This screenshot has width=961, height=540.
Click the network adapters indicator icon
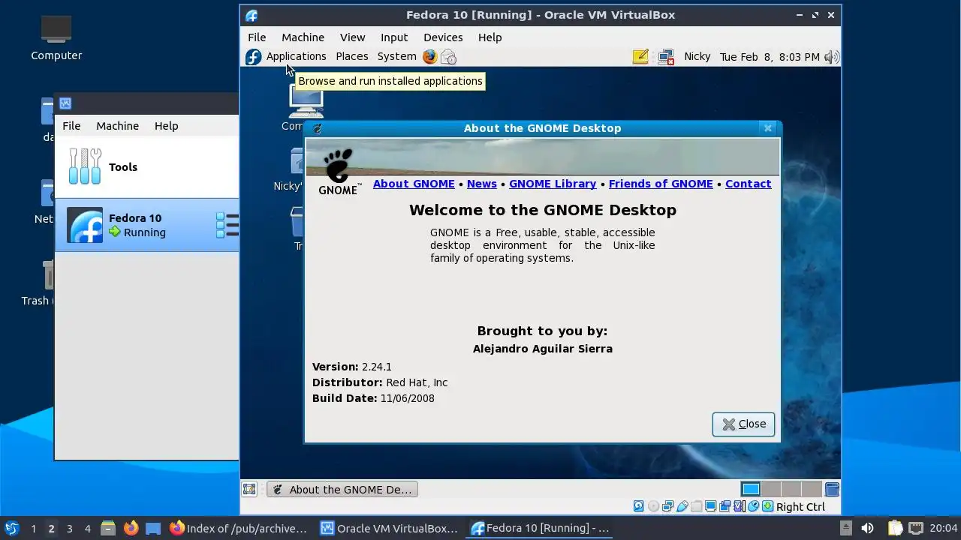click(667, 506)
